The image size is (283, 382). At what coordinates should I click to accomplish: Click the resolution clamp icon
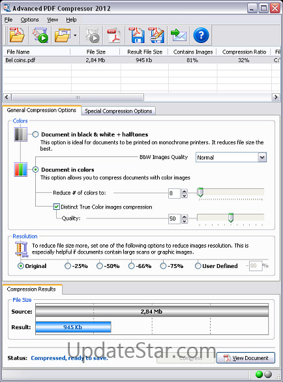[x=22, y=249]
